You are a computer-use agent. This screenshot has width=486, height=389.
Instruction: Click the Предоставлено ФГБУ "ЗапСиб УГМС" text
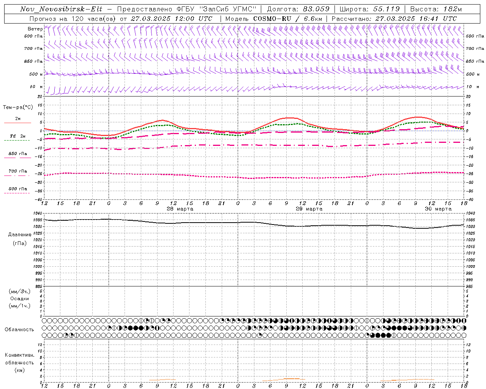[x=187, y=9]
